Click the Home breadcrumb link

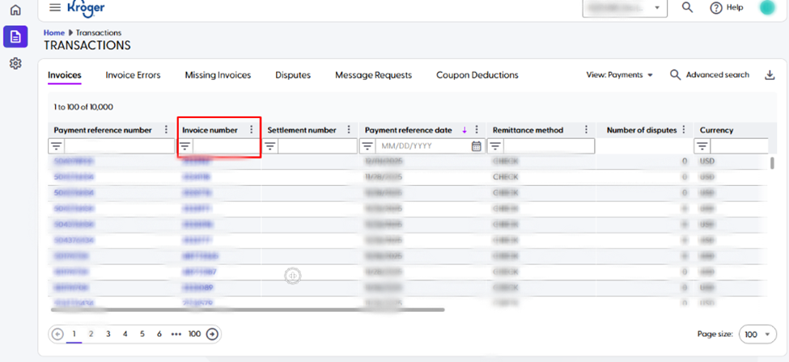[53, 32]
